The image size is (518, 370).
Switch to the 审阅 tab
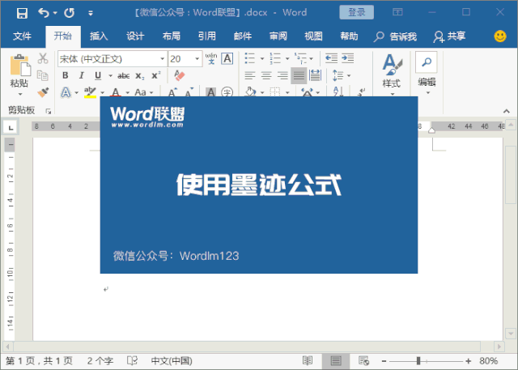point(278,36)
